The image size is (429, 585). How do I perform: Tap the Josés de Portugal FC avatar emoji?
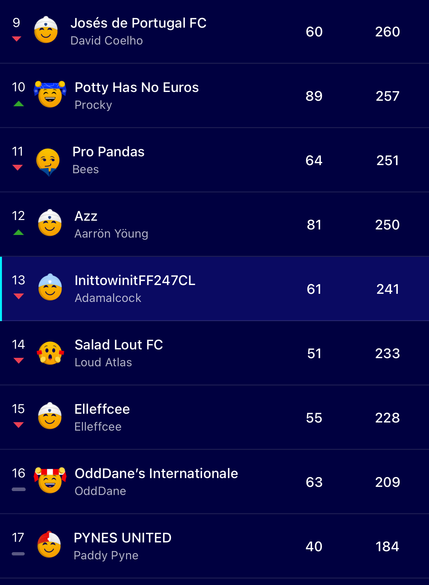46,30
